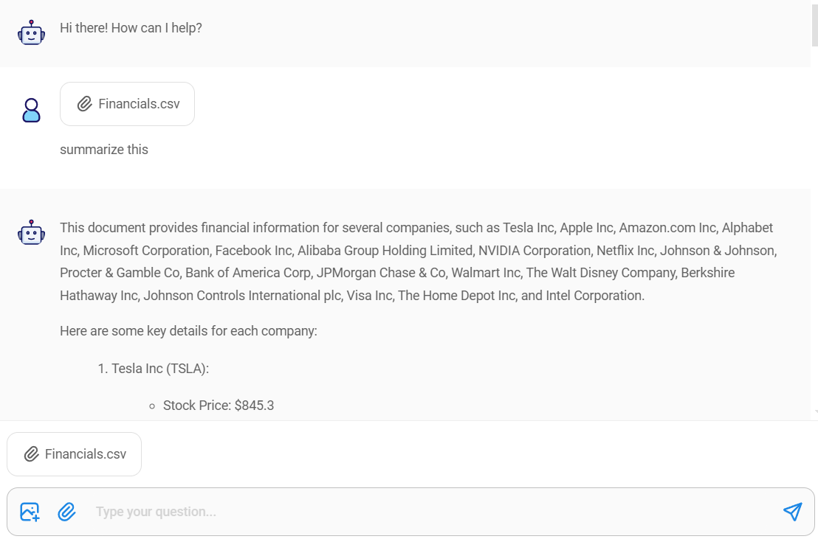The width and height of the screenshot is (818, 539).
Task: Click the paperclip attach file icon beside input
Action: (67, 512)
